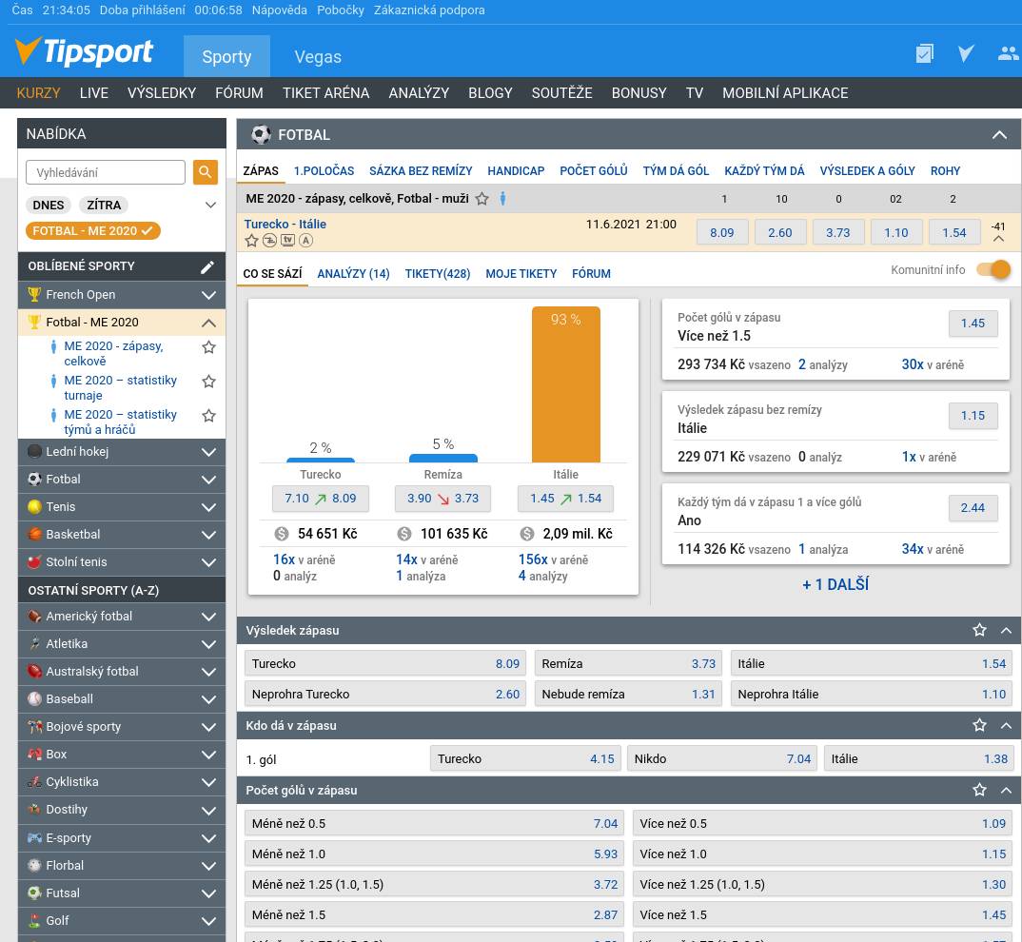Select Nikdo 7.04 for 1. gól
This screenshot has height=942, width=1022.
pos(721,758)
